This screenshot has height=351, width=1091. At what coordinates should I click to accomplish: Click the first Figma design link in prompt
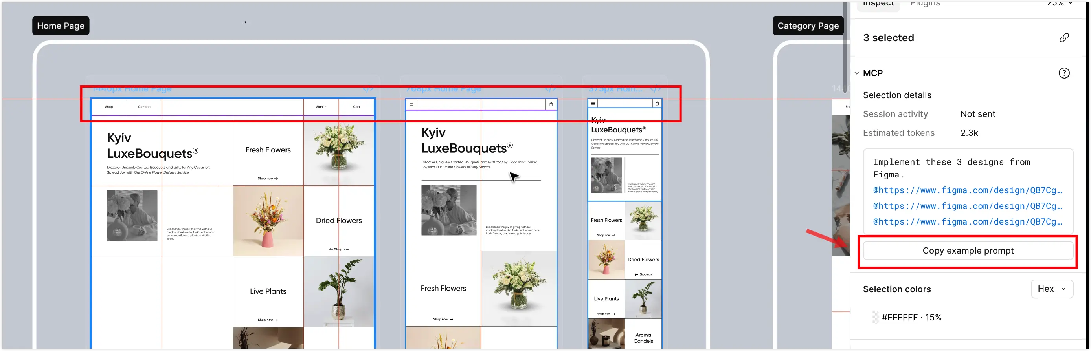[x=967, y=190]
